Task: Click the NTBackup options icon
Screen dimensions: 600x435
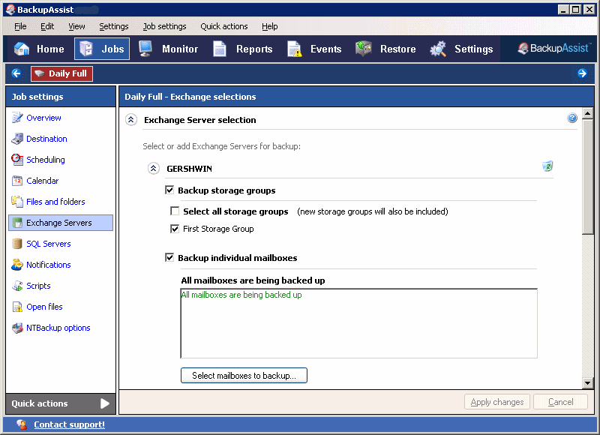Action: point(17,328)
